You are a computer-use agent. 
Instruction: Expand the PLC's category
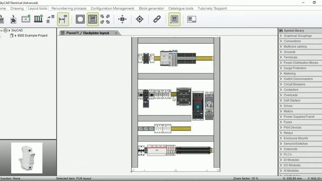tap(281, 154)
